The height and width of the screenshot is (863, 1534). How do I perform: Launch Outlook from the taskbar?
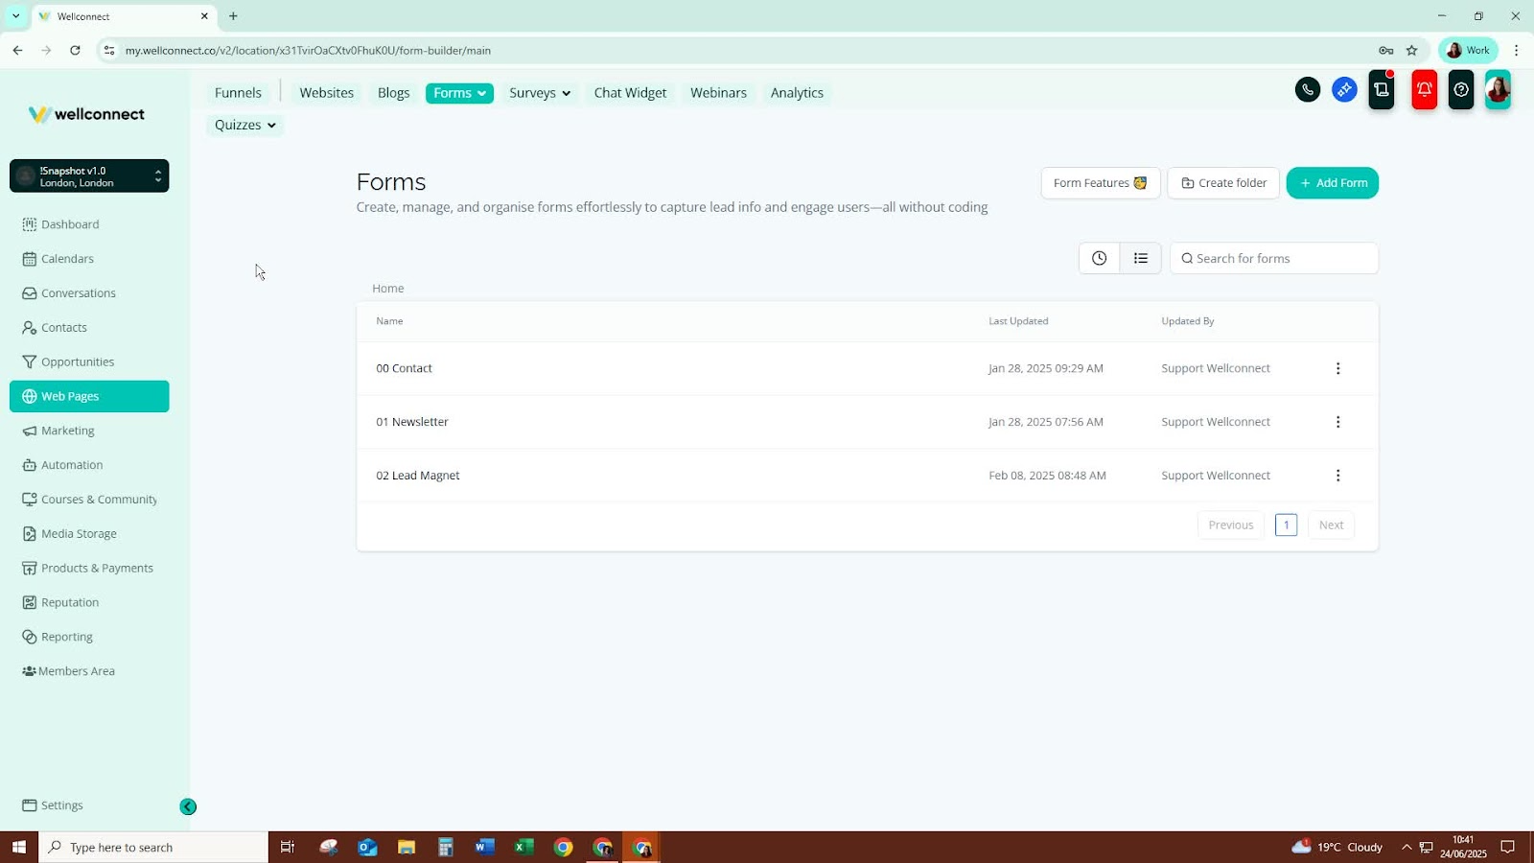tap(367, 848)
